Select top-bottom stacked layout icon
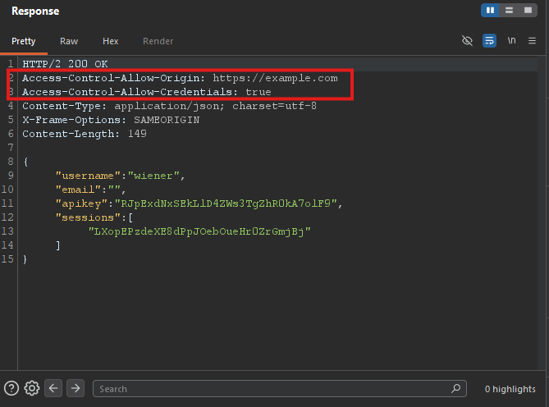The height and width of the screenshot is (407, 549). (509, 11)
